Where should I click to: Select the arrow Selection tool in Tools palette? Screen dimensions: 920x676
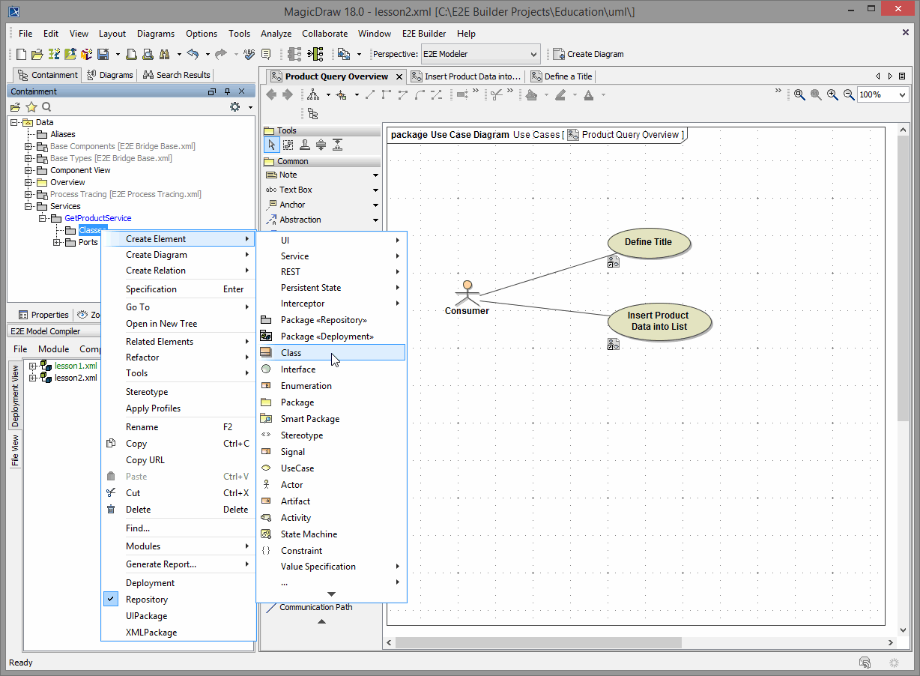coord(272,145)
